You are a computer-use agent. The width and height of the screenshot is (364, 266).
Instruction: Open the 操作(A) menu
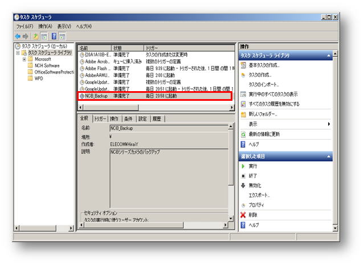tap(45, 26)
